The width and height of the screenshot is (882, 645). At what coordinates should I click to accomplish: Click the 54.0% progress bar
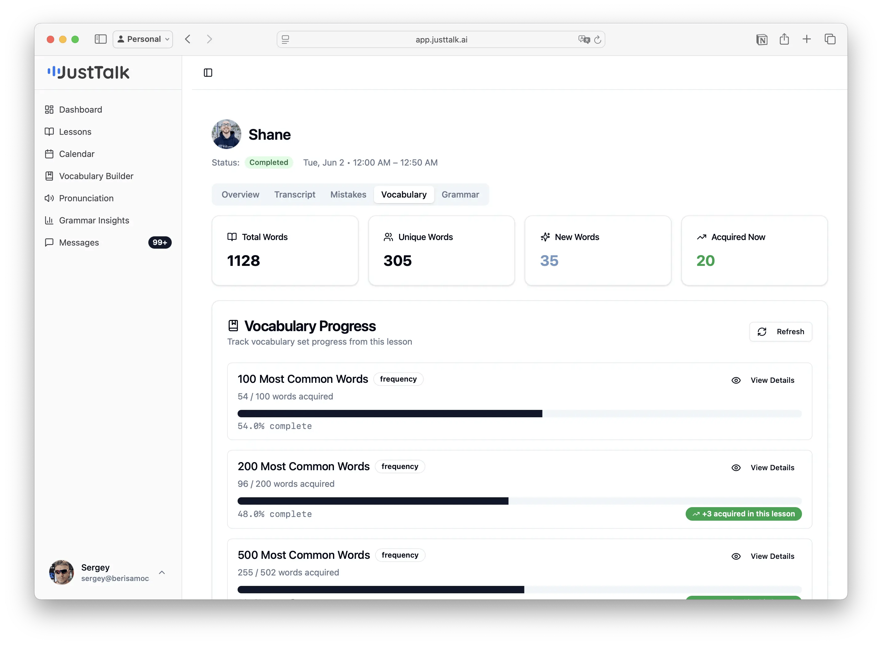(x=520, y=414)
